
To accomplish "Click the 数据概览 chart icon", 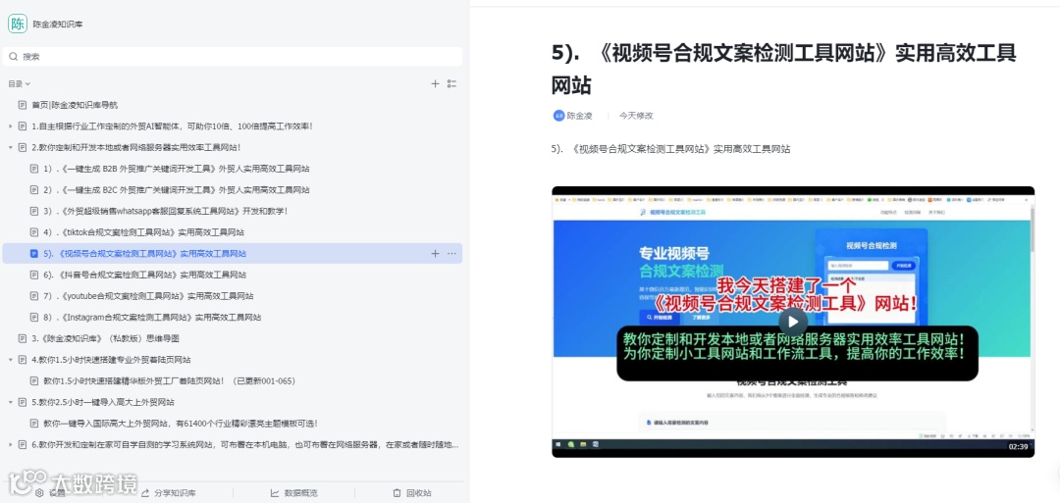I will pyautogui.click(x=275, y=493).
